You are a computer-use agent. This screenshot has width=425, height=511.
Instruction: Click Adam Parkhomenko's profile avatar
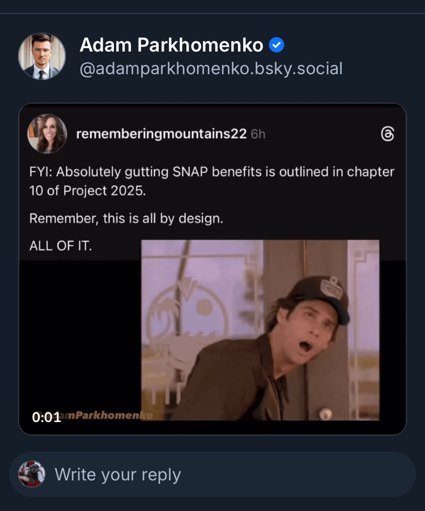(x=42, y=56)
